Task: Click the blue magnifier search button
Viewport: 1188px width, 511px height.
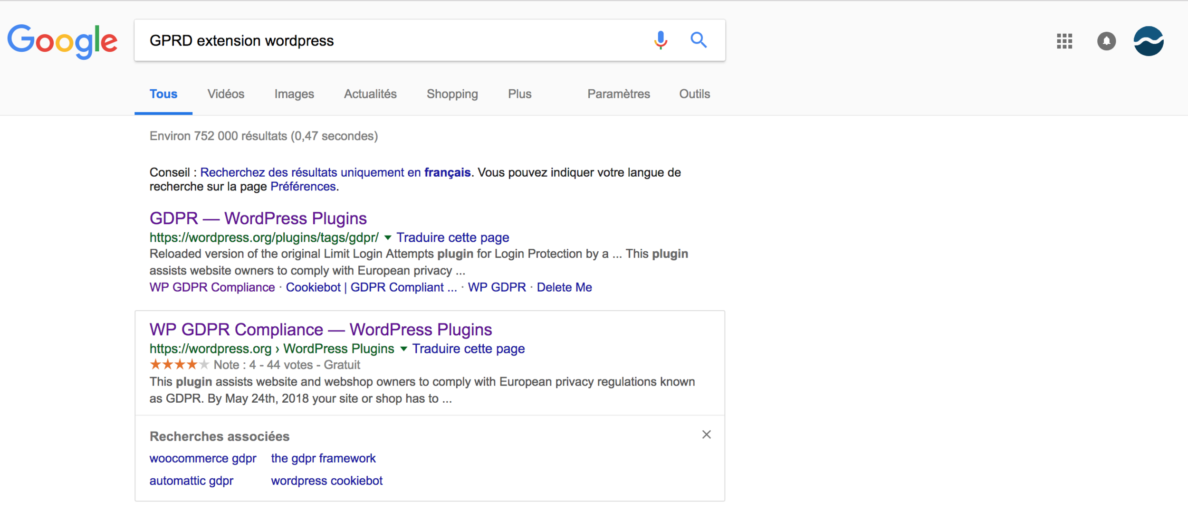Action: pos(699,40)
